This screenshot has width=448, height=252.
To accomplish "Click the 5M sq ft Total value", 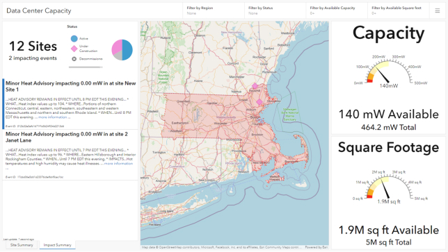I will click(389, 242).
